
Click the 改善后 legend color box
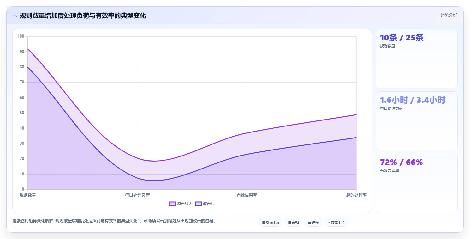point(198,204)
